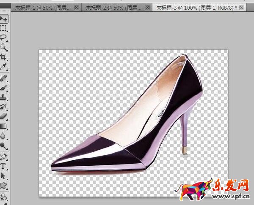Pick the Eraser tool
Image resolution: width=254 pixels, height=205 pixels.
click(x=4, y=116)
